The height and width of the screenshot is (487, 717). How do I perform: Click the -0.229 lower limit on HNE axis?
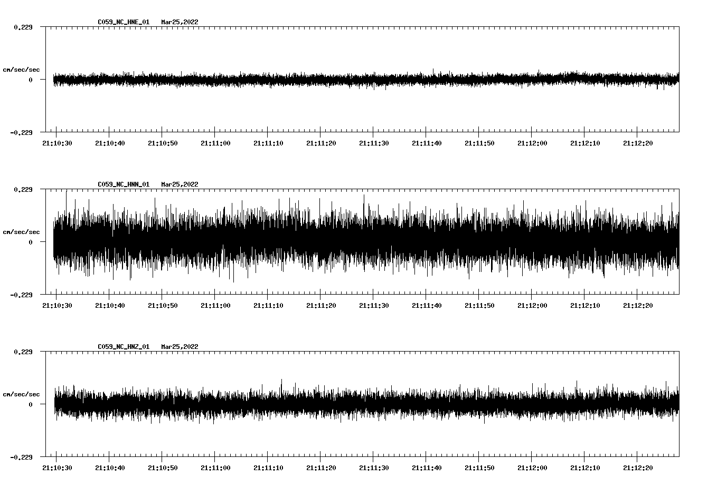(21, 132)
